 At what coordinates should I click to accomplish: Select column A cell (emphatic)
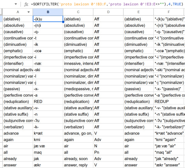pyautogui.click(x=18, y=51)
